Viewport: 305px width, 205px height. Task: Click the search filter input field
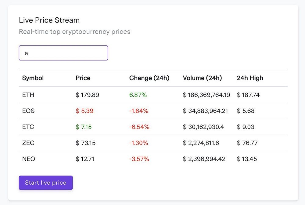coord(63,53)
